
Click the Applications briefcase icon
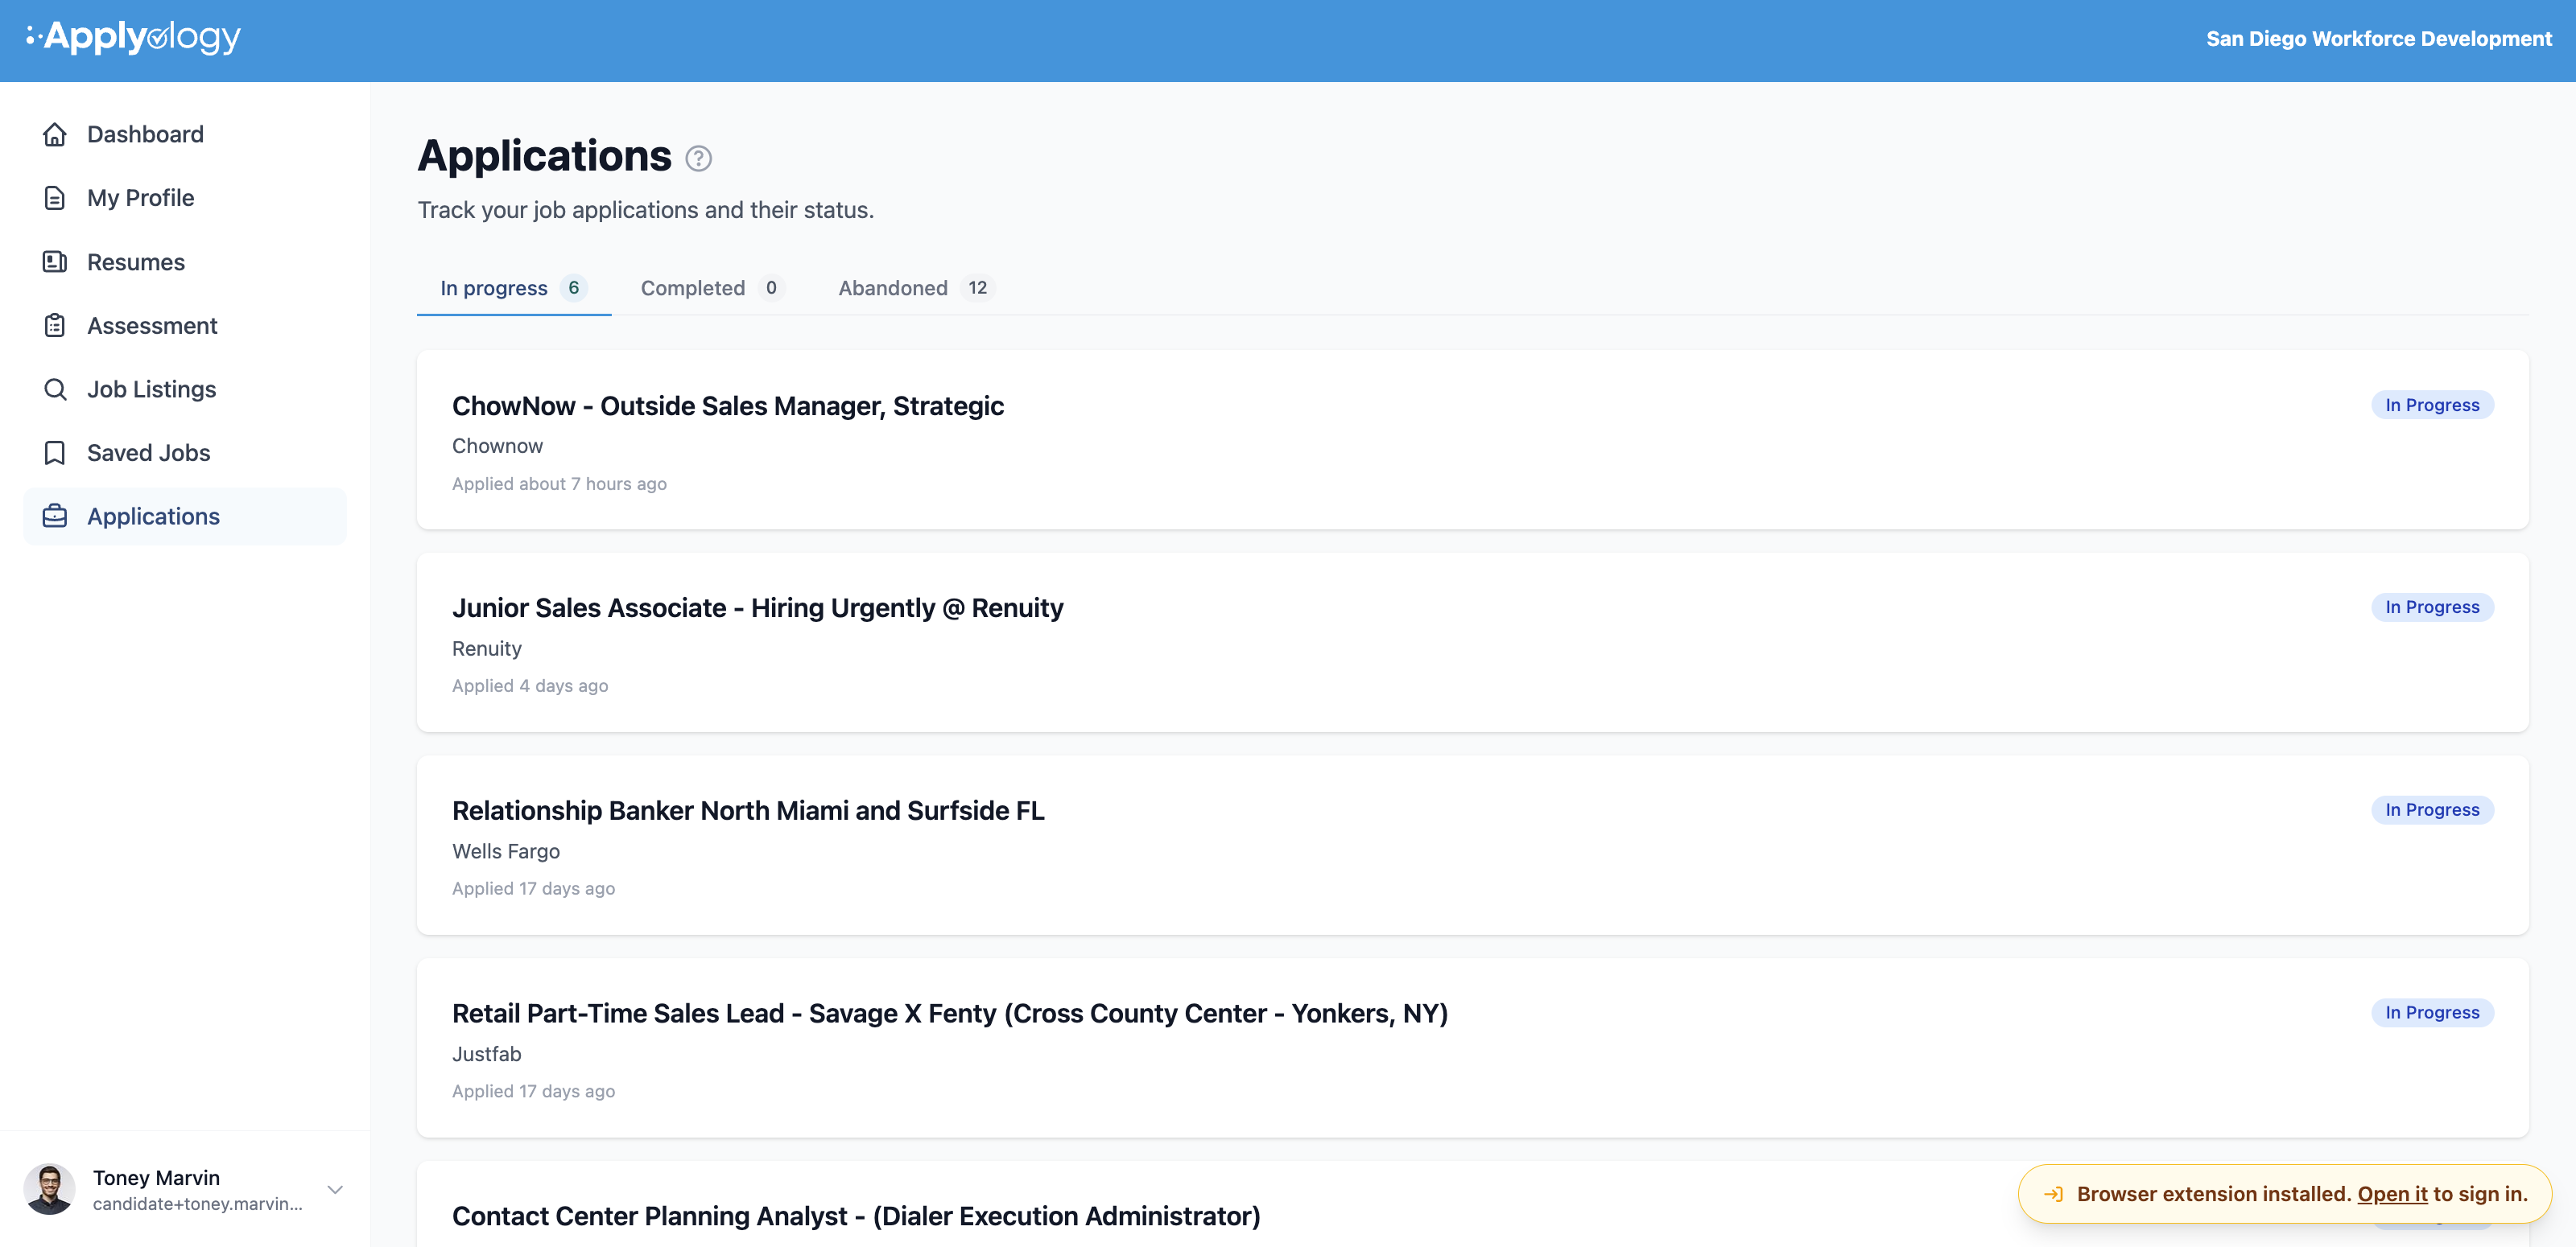[55, 516]
